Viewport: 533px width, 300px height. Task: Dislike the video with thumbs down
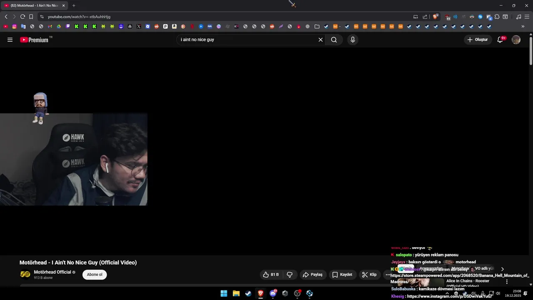pos(290,275)
